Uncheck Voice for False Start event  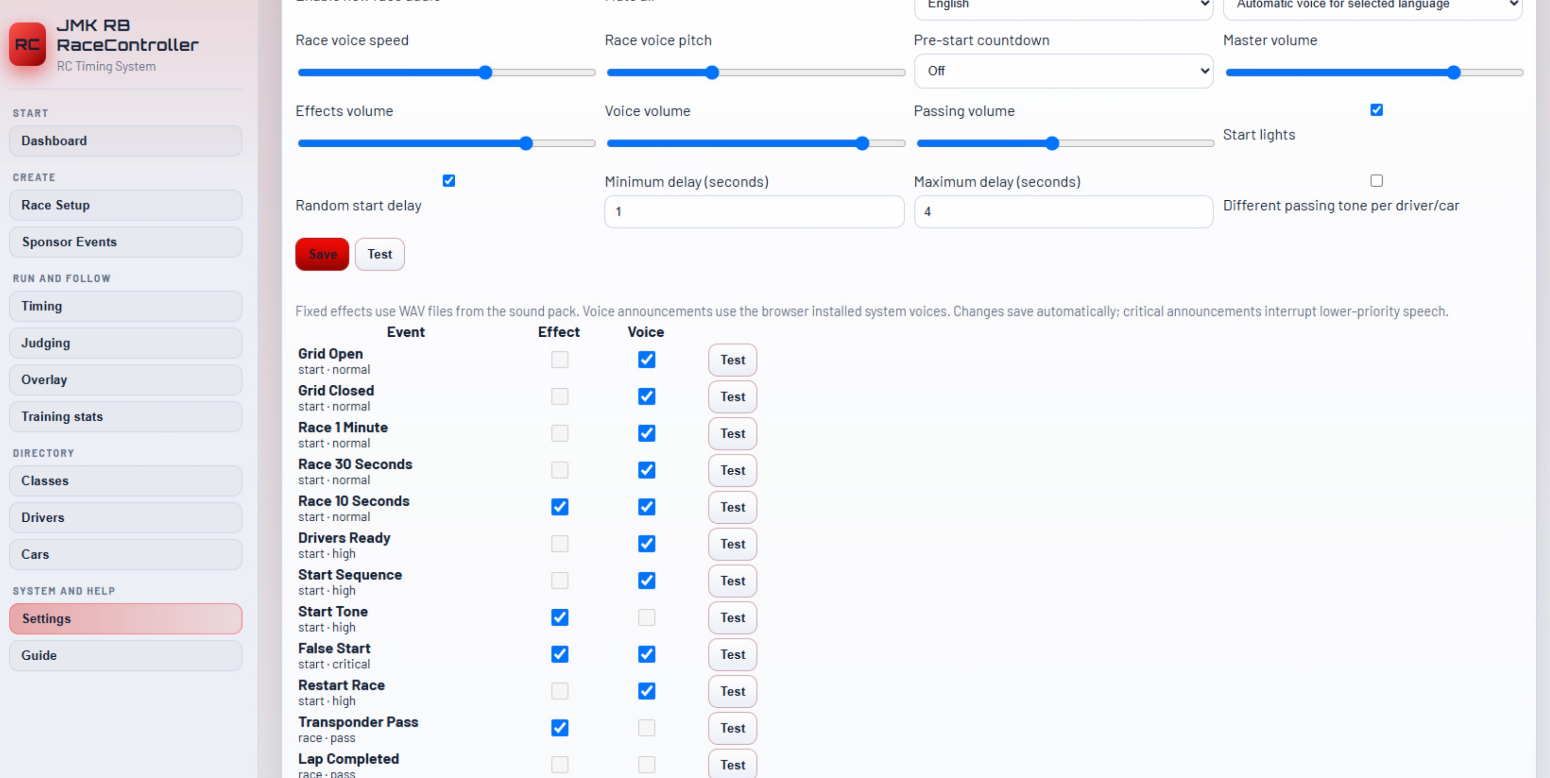(x=646, y=654)
